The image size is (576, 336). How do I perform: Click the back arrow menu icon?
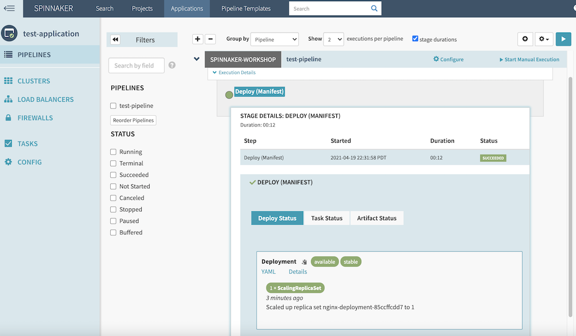pos(9,8)
